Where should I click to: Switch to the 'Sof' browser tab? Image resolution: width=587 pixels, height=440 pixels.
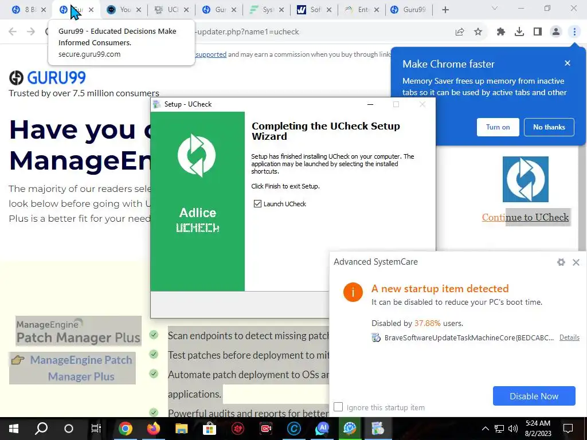pos(314,10)
